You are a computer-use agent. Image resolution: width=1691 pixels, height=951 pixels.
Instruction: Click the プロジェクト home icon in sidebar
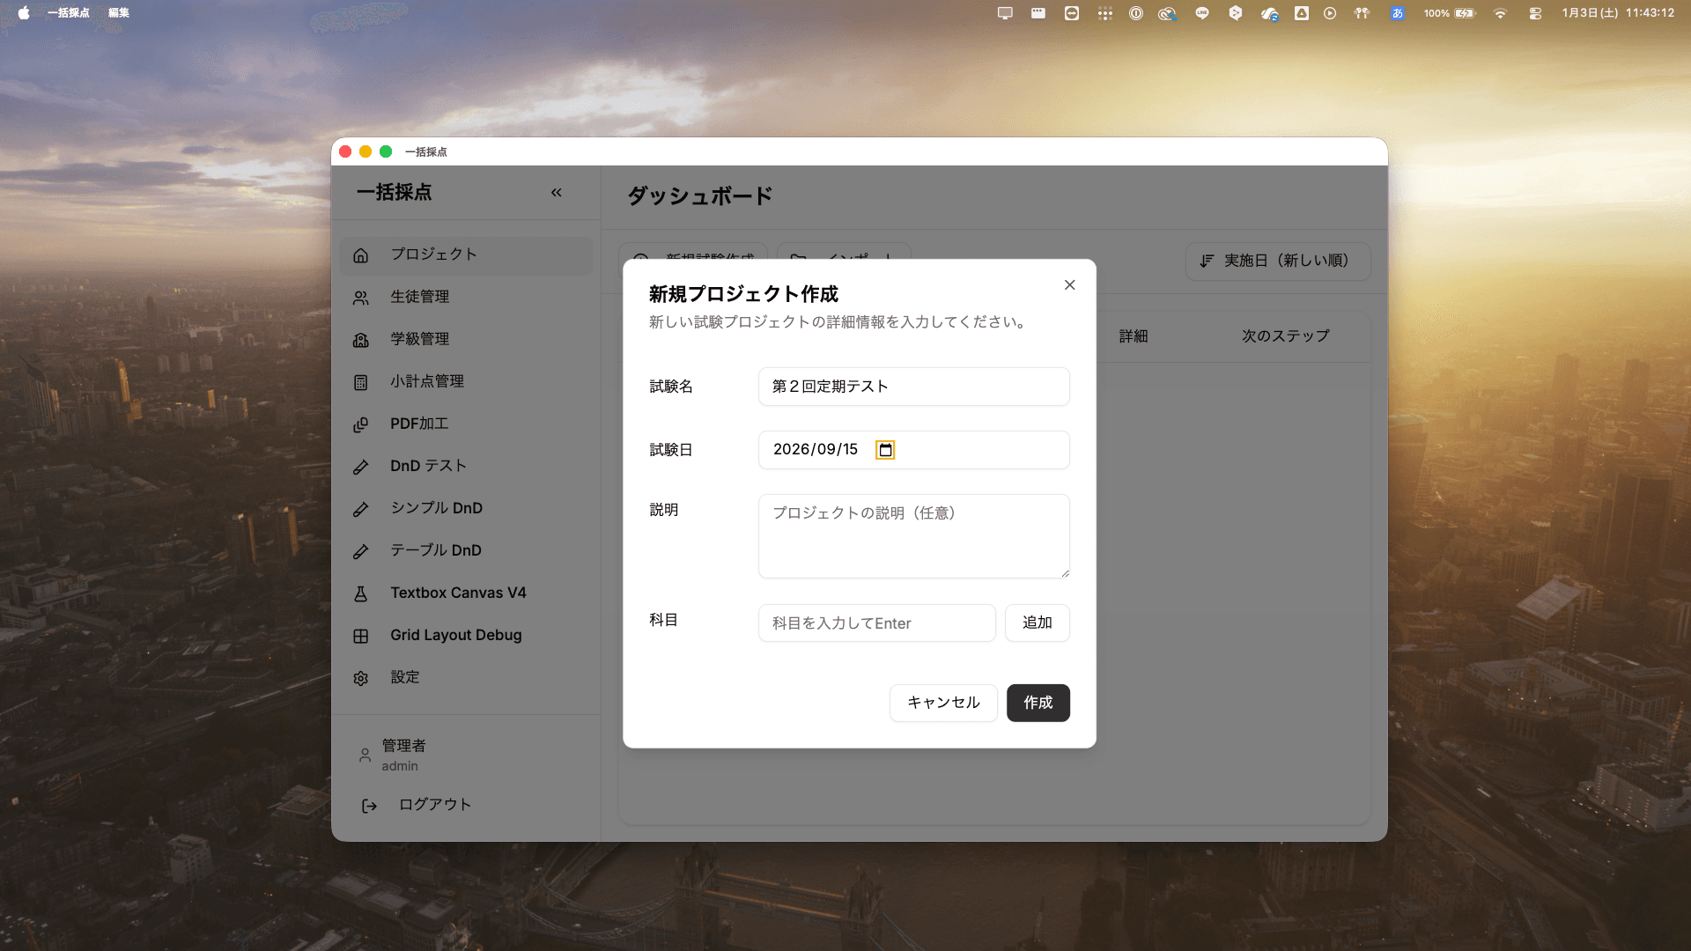pyautogui.click(x=361, y=255)
